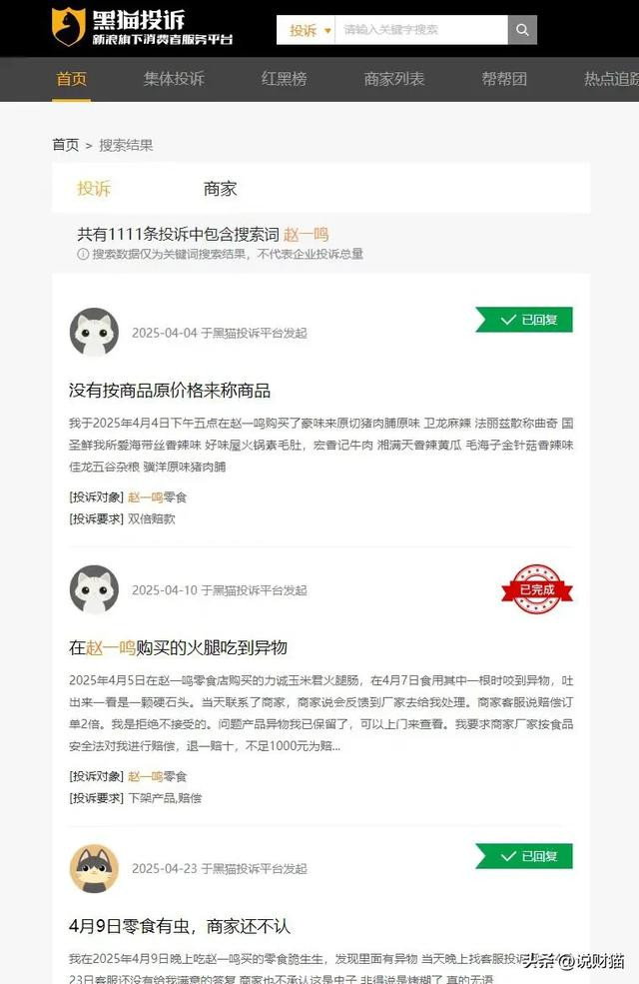Select the 首页 navigation tab
Screen dimensions: 639x984
tap(72, 79)
